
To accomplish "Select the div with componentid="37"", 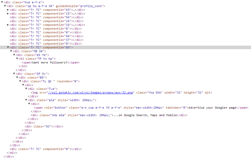I will click(46, 40).
